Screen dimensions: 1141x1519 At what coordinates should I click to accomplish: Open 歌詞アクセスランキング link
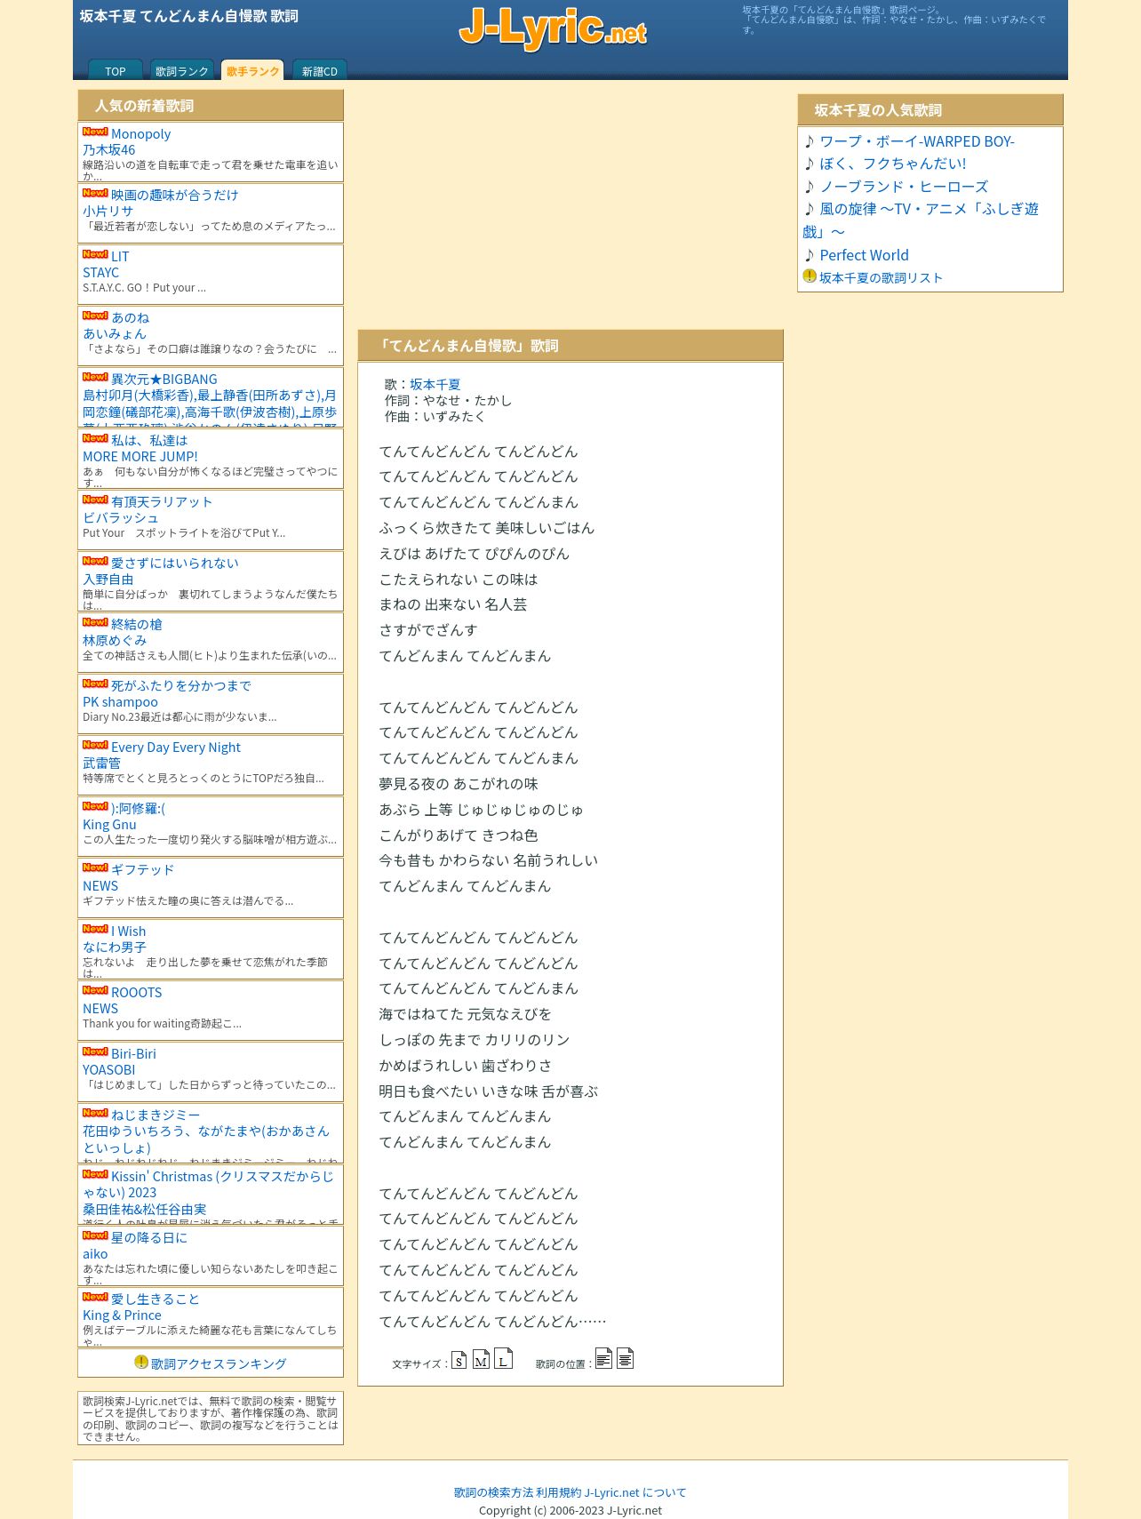point(219,1363)
